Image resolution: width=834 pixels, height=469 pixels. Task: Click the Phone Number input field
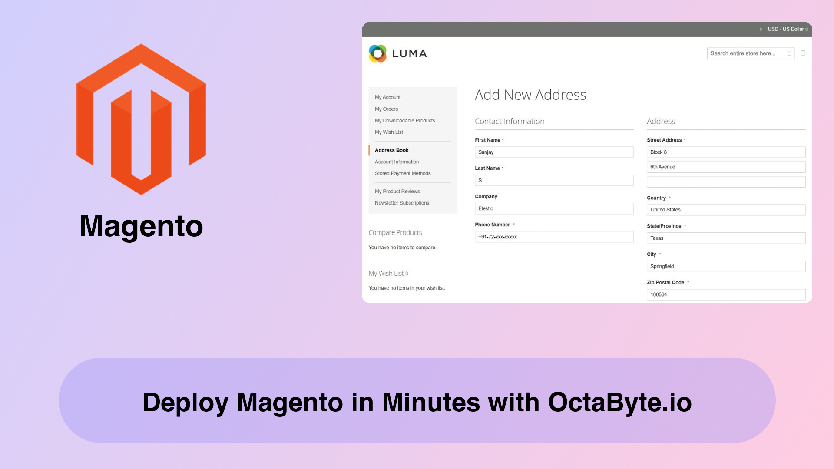tap(554, 237)
